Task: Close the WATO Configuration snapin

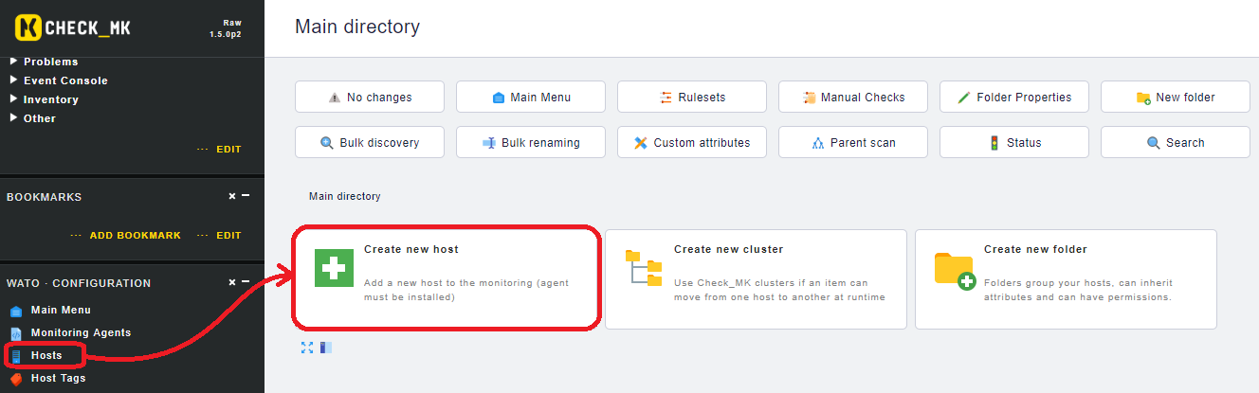Action: pos(232,282)
